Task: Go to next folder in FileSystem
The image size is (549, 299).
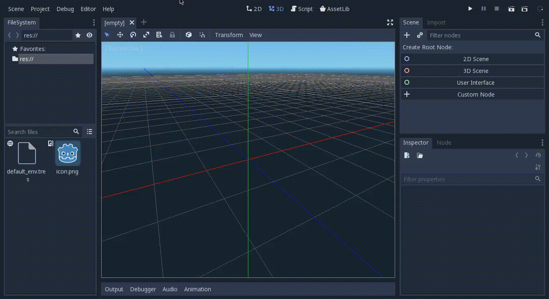Action: pos(17,35)
